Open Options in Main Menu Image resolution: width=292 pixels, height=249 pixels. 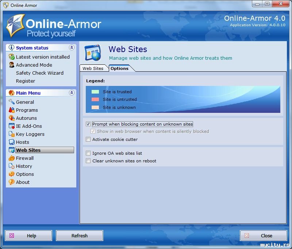25,174
